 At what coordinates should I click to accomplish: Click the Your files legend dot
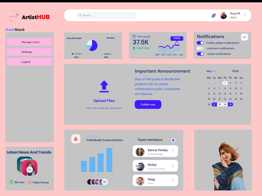pyautogui.click(x=73, y=54)
